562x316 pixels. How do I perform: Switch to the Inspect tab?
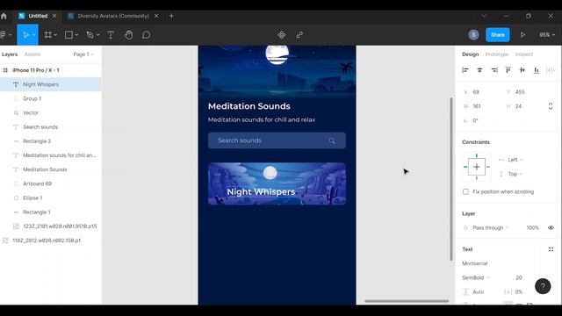click(x=524, y=54)
